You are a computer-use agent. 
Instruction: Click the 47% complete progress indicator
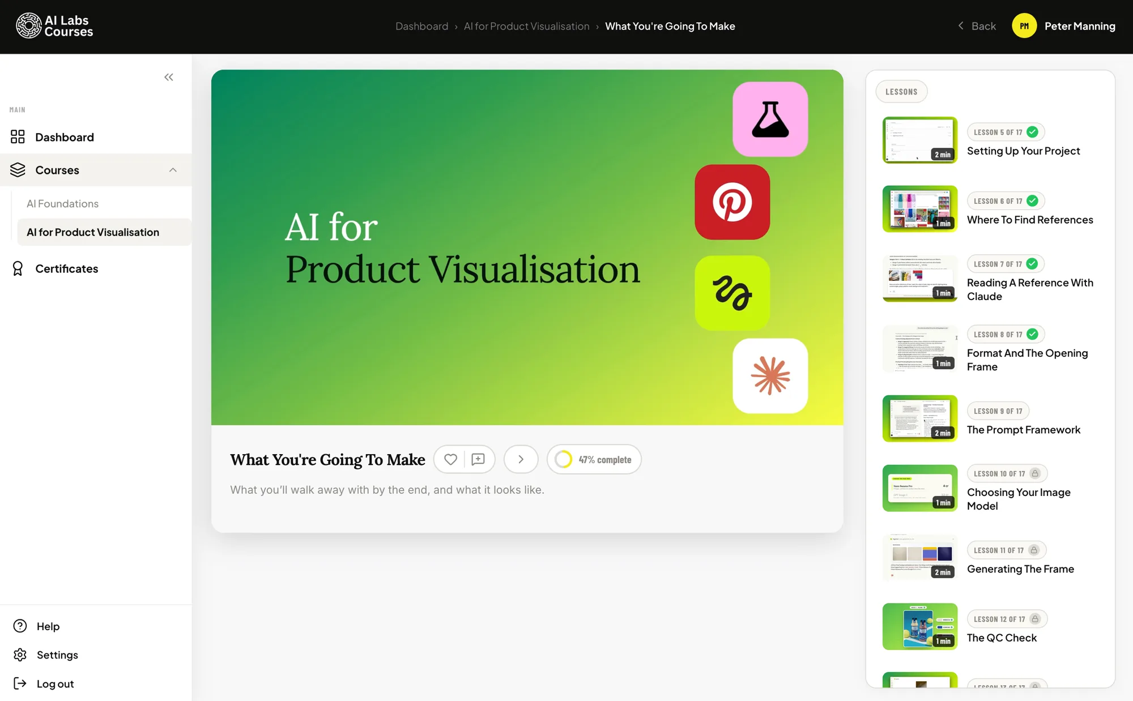594,459
